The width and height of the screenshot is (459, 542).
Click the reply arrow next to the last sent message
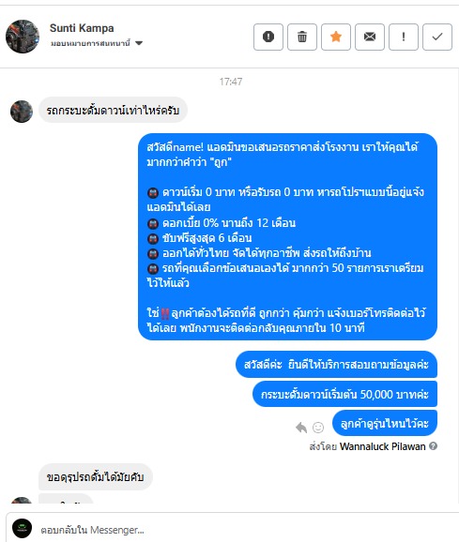point(301,428)
